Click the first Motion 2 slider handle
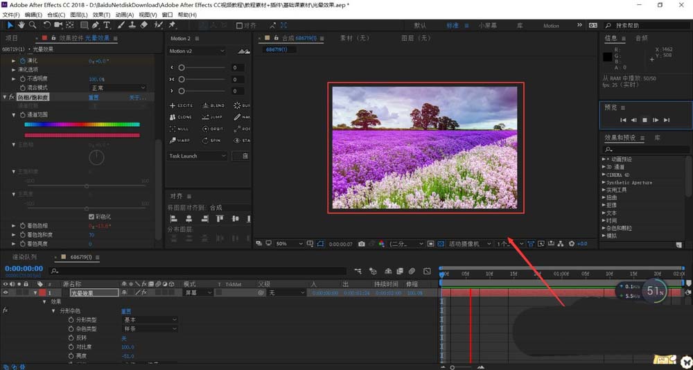Viewport: 693px width, 370px height. point(182,68)
